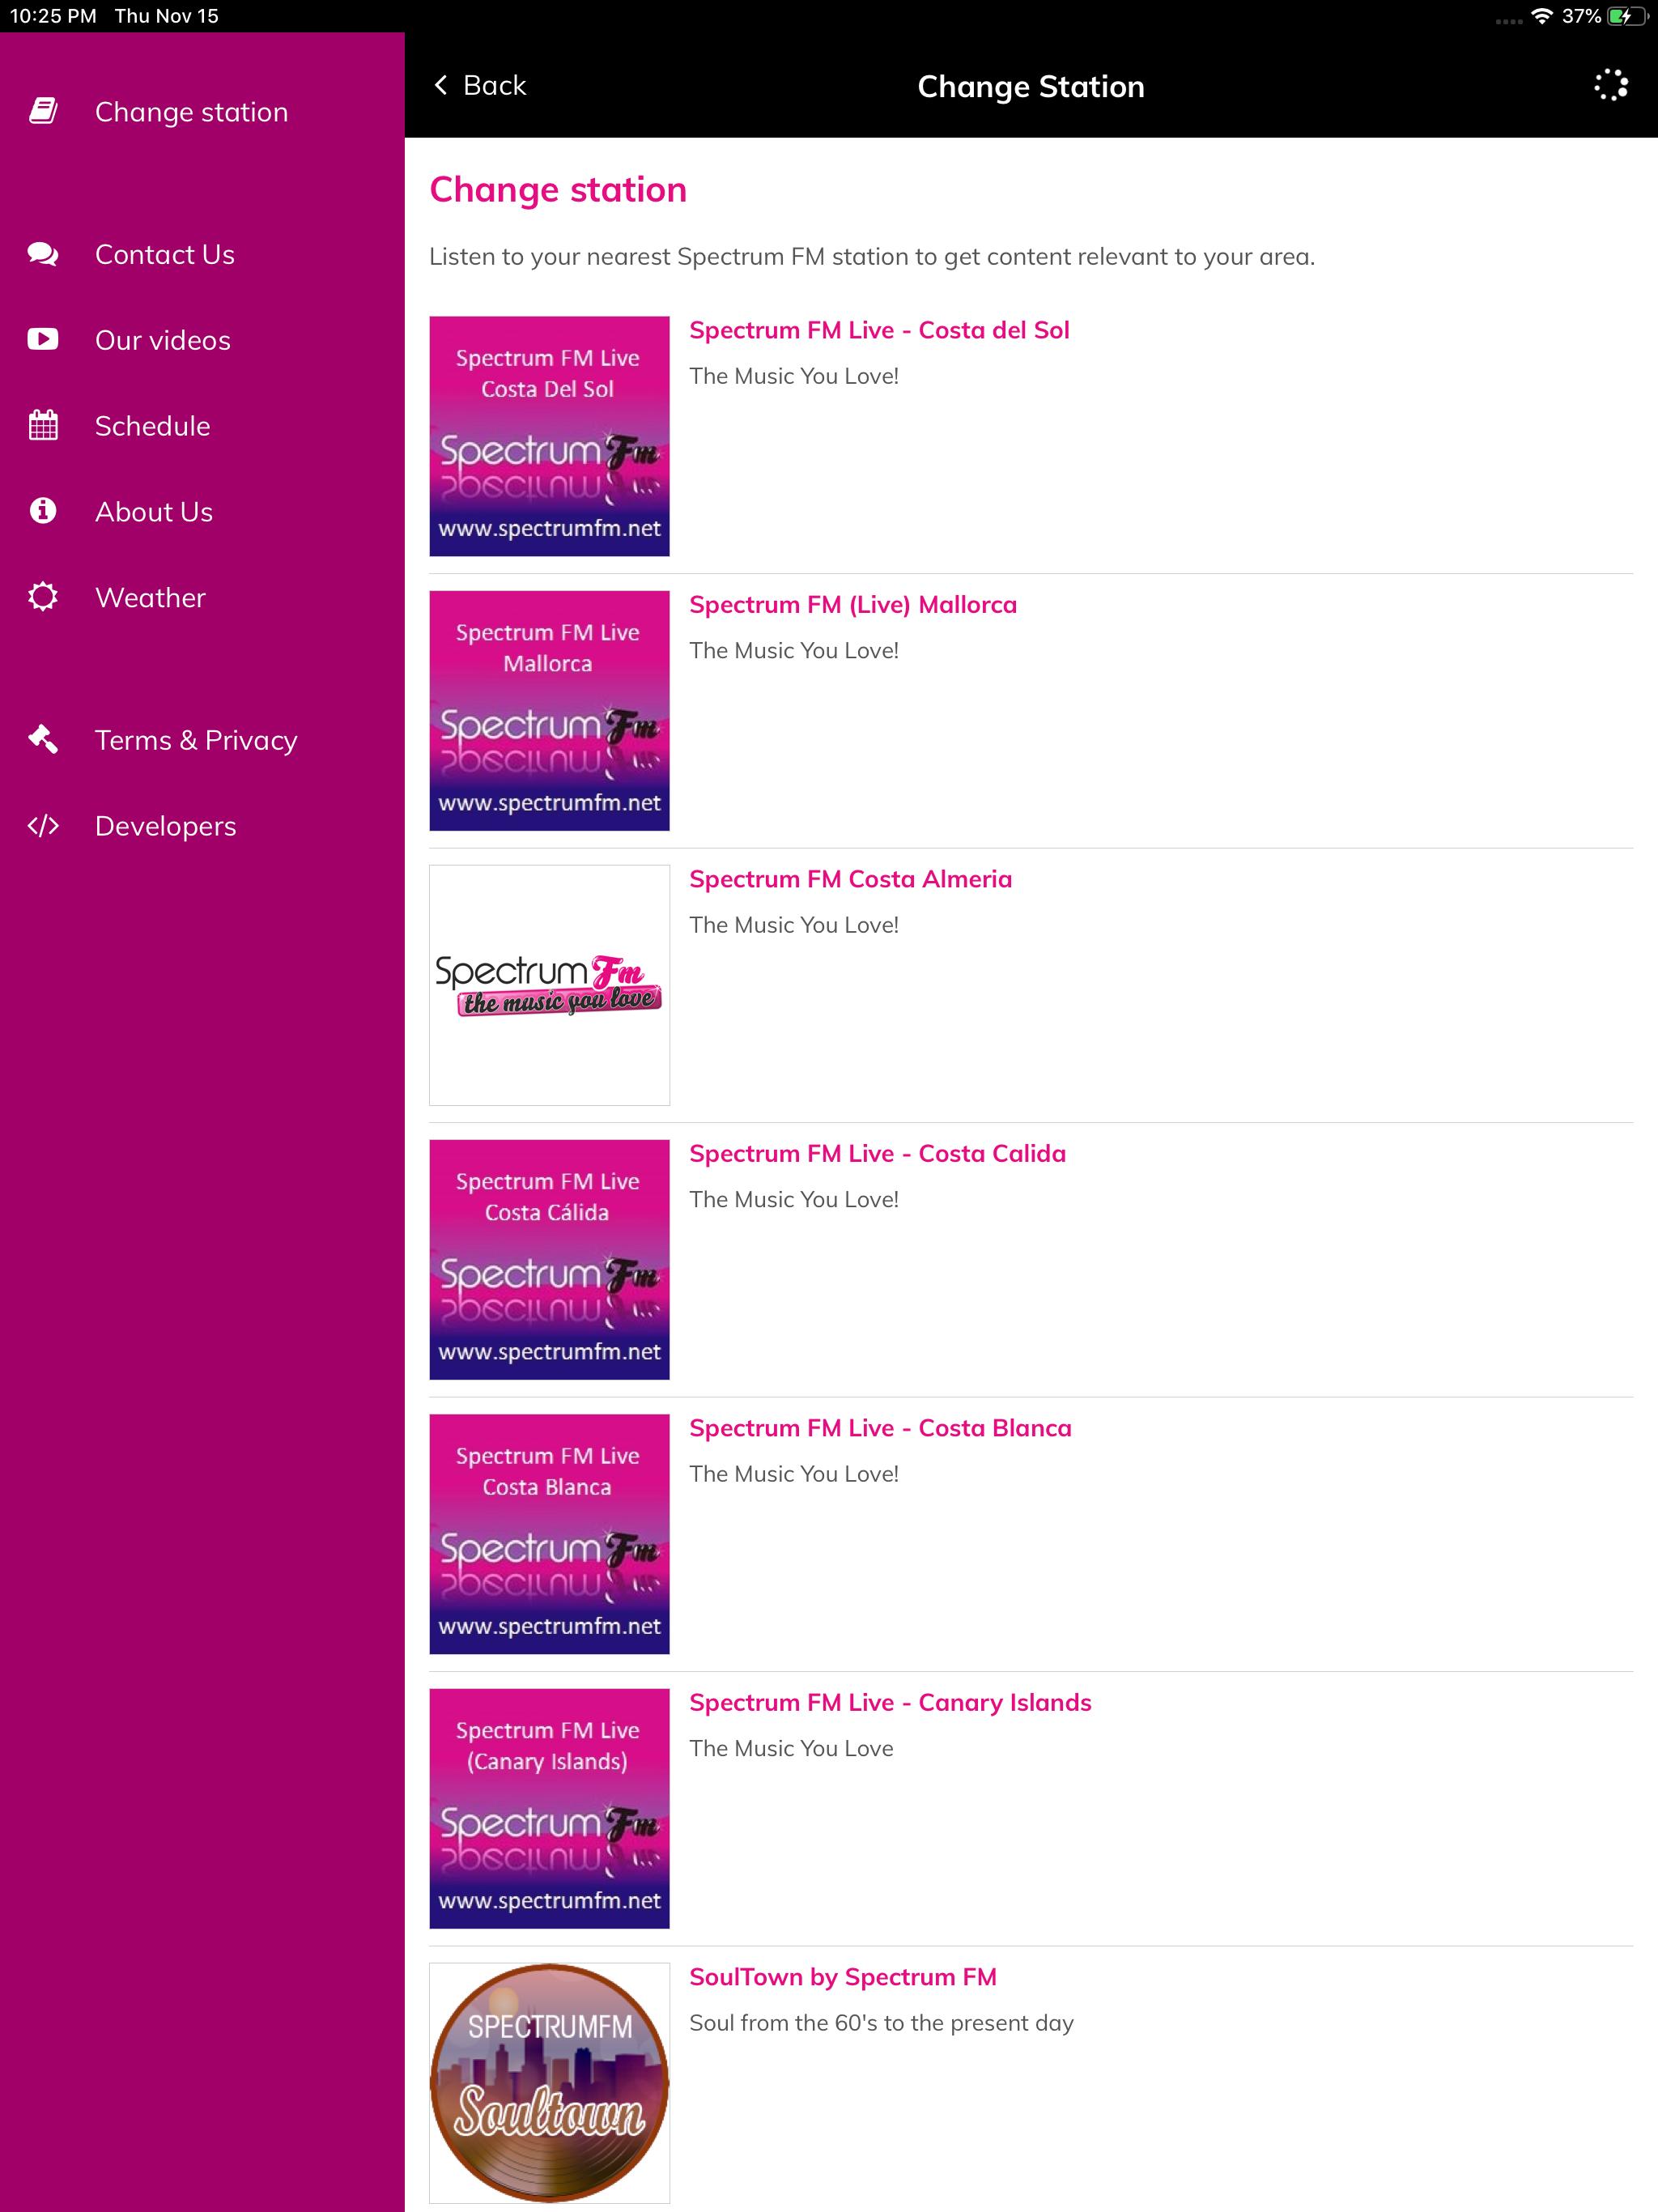The width and height of the screenshot is (1658, 2212).
Task: Click the About Us info icon
Action: [x=43, y=511]
